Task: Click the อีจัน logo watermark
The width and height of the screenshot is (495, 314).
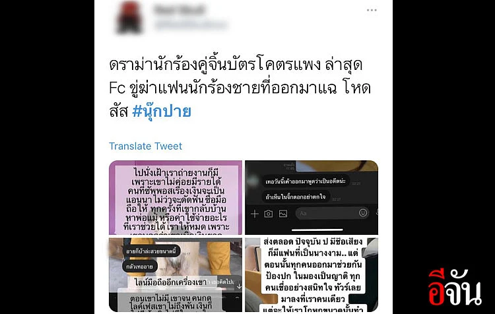Action: point(455,288)
